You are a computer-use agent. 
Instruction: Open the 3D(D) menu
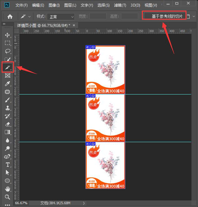tap(135, 5)
